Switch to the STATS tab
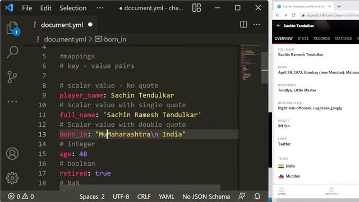Screen dimensions: 359x202 click(x=303, y=39)
